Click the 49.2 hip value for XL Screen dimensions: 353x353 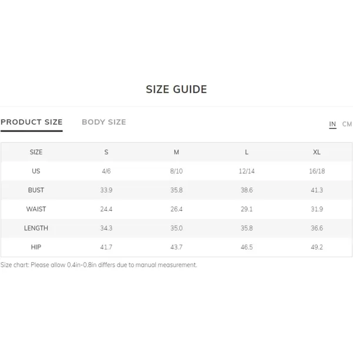pyautogui.click(x=317, y=247)
